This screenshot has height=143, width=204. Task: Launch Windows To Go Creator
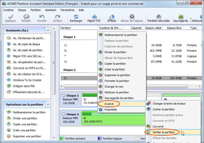24,80
